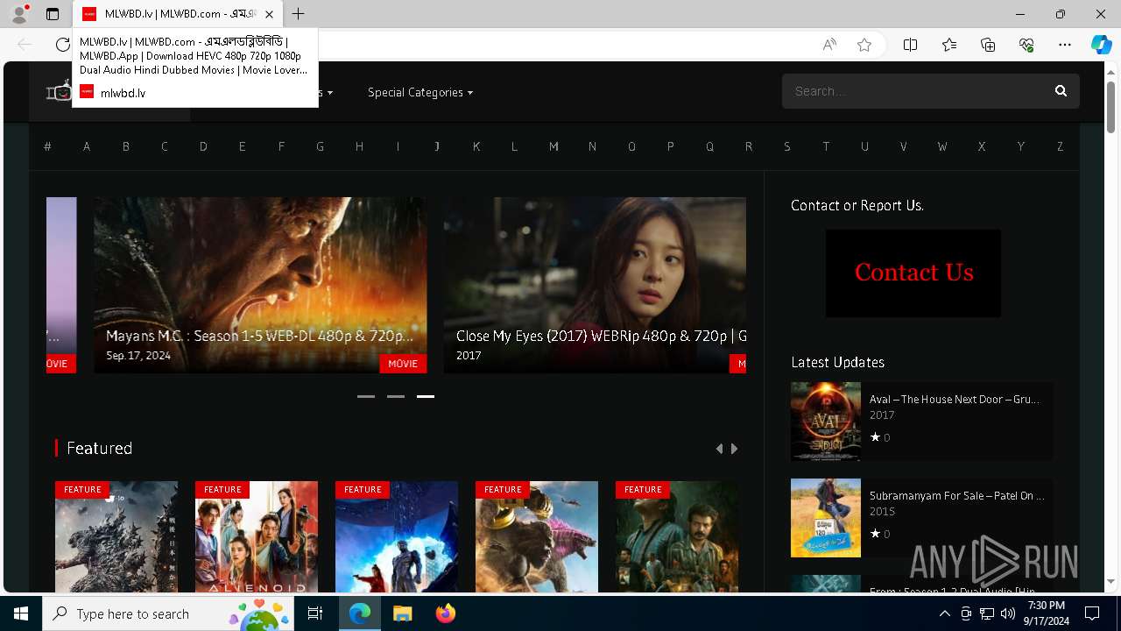The width and height of the screenshot is (1121, 631).
Task: Open the notification center icon
Action: pyautogui.click(x=1092, y=613)
